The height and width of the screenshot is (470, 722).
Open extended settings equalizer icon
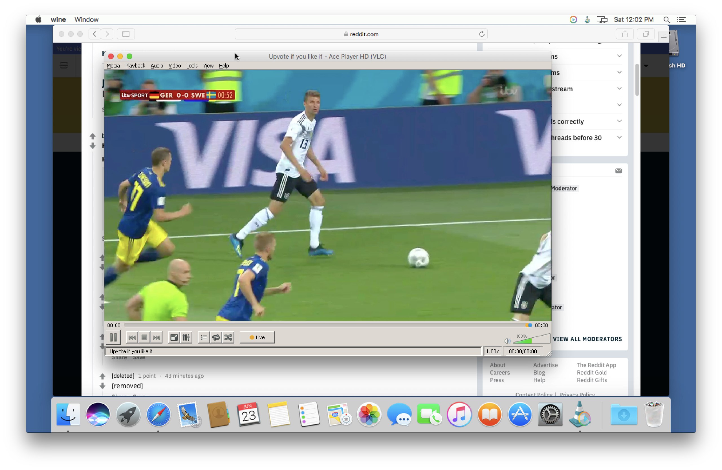point(186,337)
